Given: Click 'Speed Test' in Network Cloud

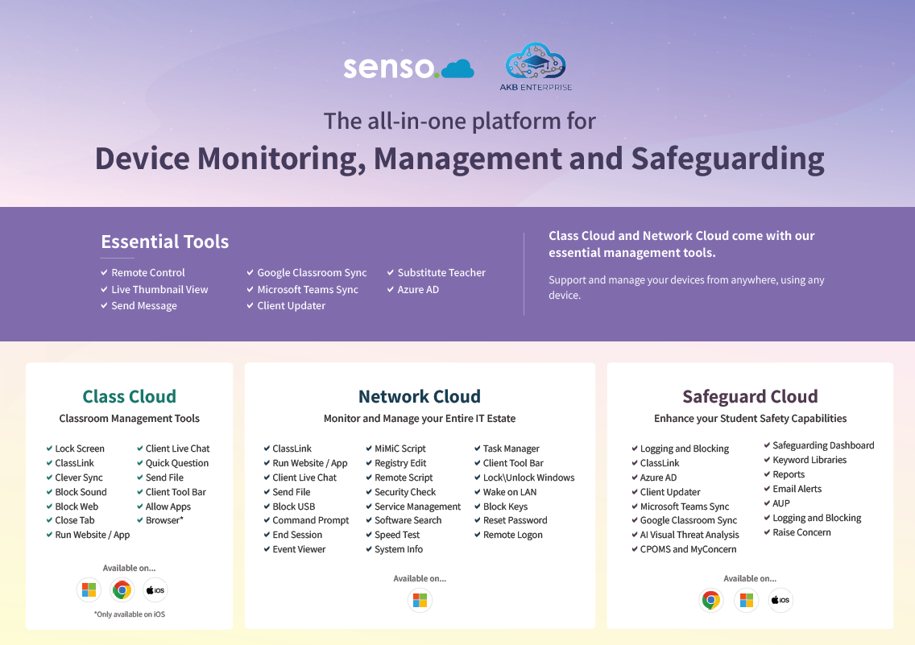Looking at the screenshot, I should point(397,535).
